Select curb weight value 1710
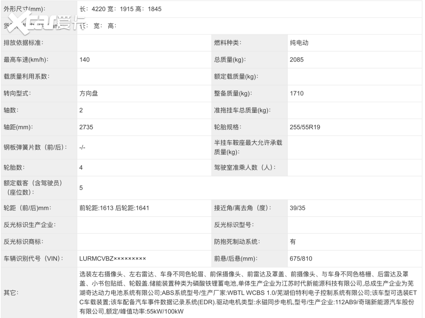The image size is (425, 318). click(296, 93)
